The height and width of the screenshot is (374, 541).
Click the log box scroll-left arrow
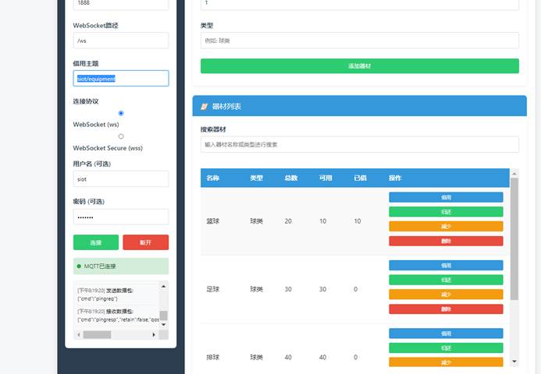[x=77, y=334]
